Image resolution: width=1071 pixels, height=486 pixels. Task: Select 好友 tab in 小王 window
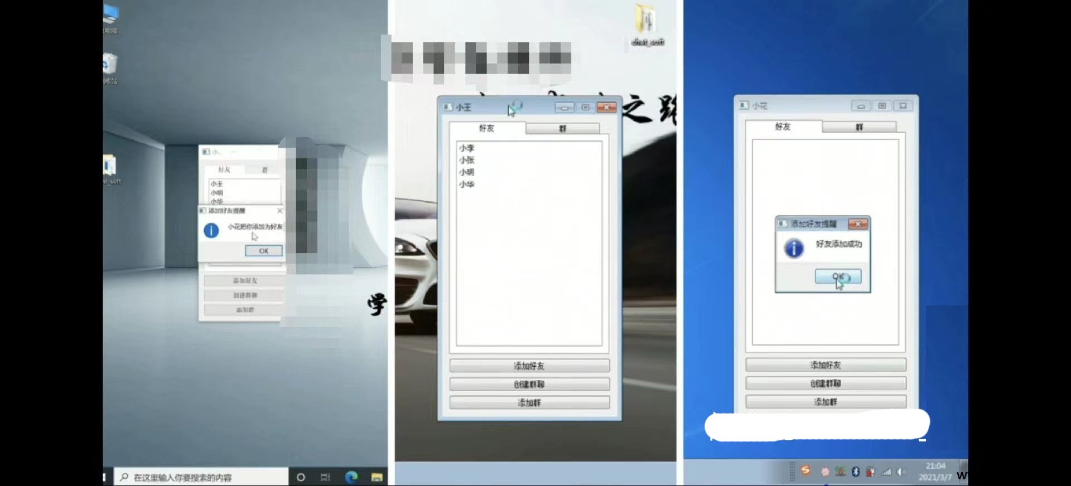(486, 128)
